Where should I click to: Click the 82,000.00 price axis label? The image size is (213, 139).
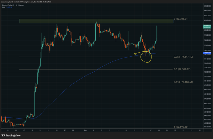pyautogui.click(x=207, y=20)
